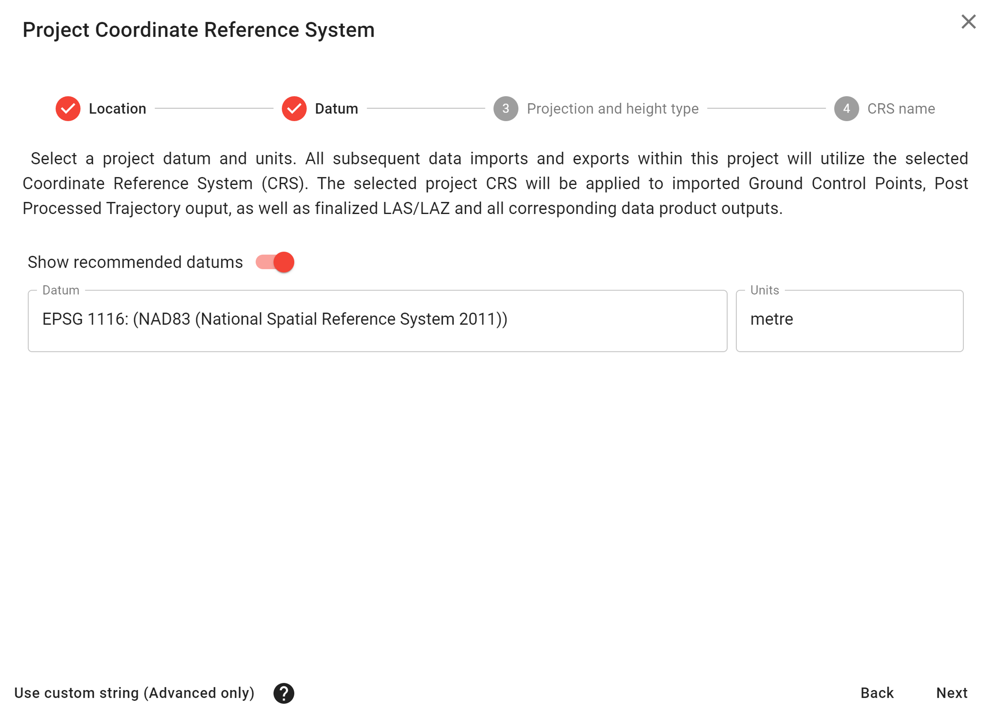Click the step 4 number circle
This screenshot has width=987, height=717.
click(846, 109)
